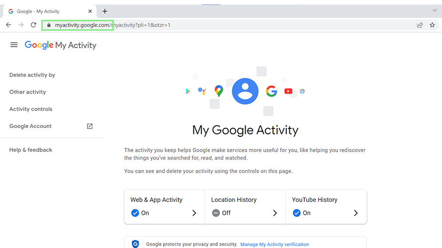Screen dimensions: 442x248
Task: Bookmark the page with star icon
Action: (432, 25)
